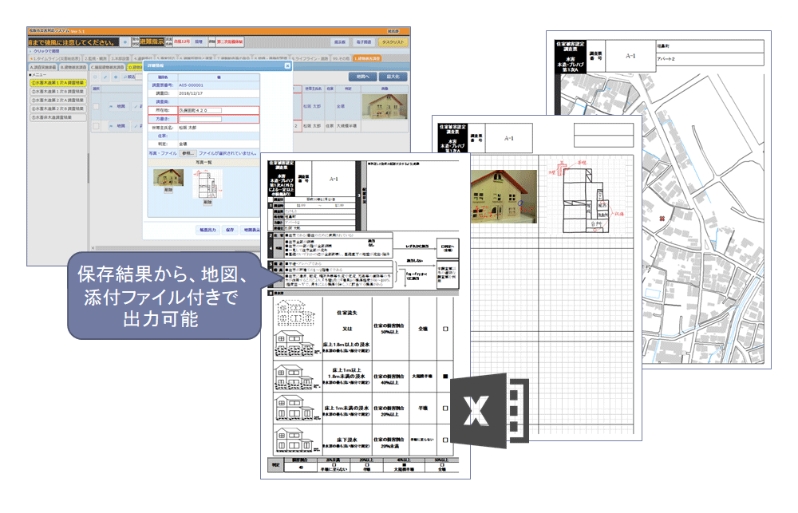Image resolution: width=798 pixels, height=513 pixels.
Task: Open the A.調査実施準備 sub-tab
Action: [x=43, y=67]
